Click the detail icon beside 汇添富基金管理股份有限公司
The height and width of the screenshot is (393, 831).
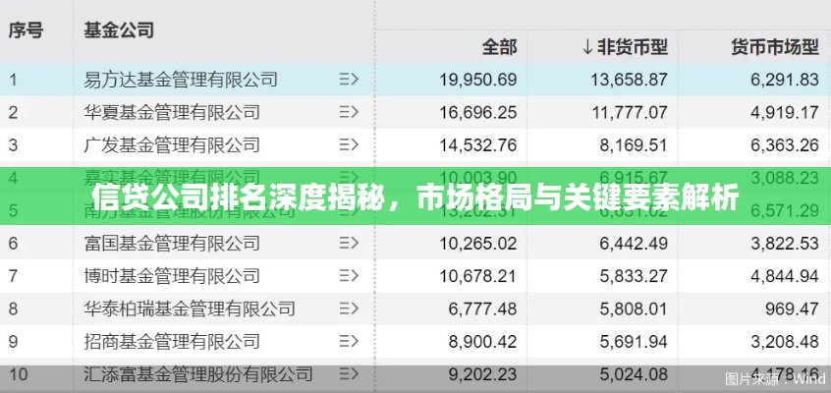[x=348, y=374]
